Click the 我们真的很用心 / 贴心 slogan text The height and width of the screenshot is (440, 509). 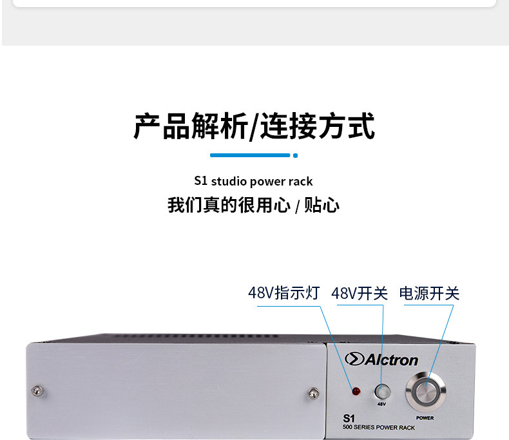tap(253, 206)
